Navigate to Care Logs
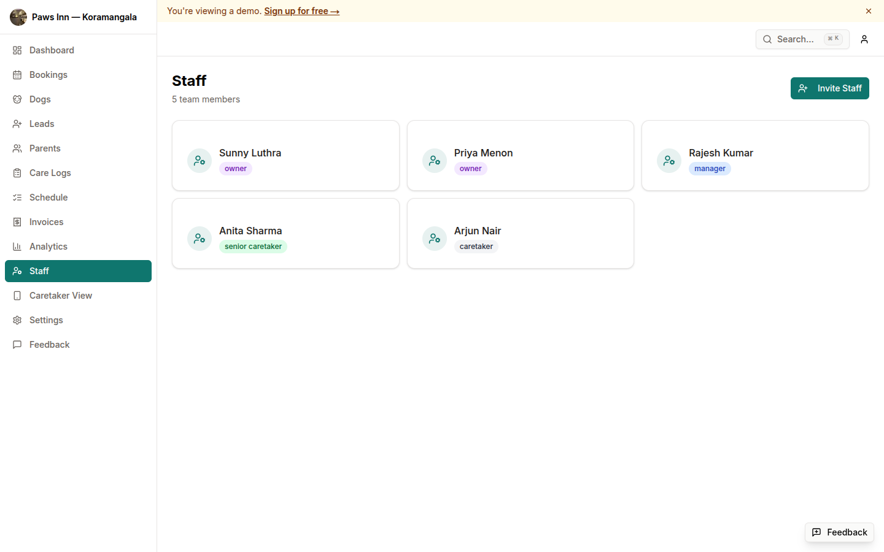 coord(50,173)
